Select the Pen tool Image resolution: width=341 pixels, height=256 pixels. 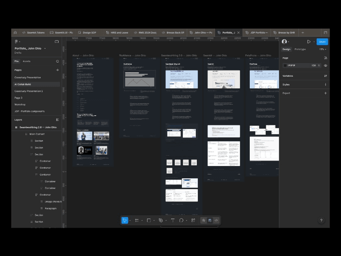click(161, 220)
